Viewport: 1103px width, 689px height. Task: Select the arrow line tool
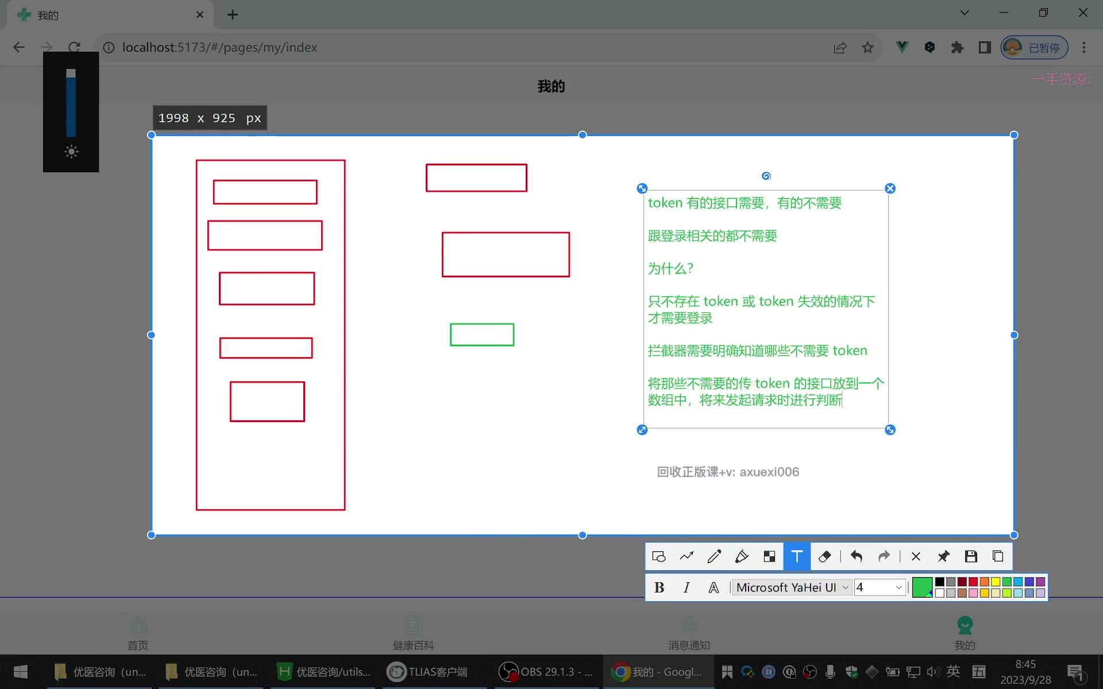[687, 556]
